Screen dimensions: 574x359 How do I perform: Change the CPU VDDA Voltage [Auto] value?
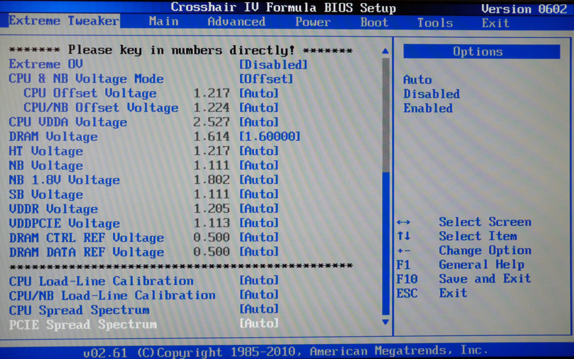[259, 122]
